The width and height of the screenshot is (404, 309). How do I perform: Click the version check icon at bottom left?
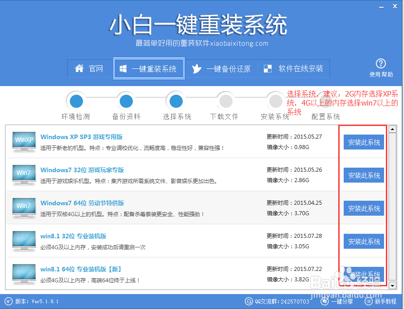9,301
